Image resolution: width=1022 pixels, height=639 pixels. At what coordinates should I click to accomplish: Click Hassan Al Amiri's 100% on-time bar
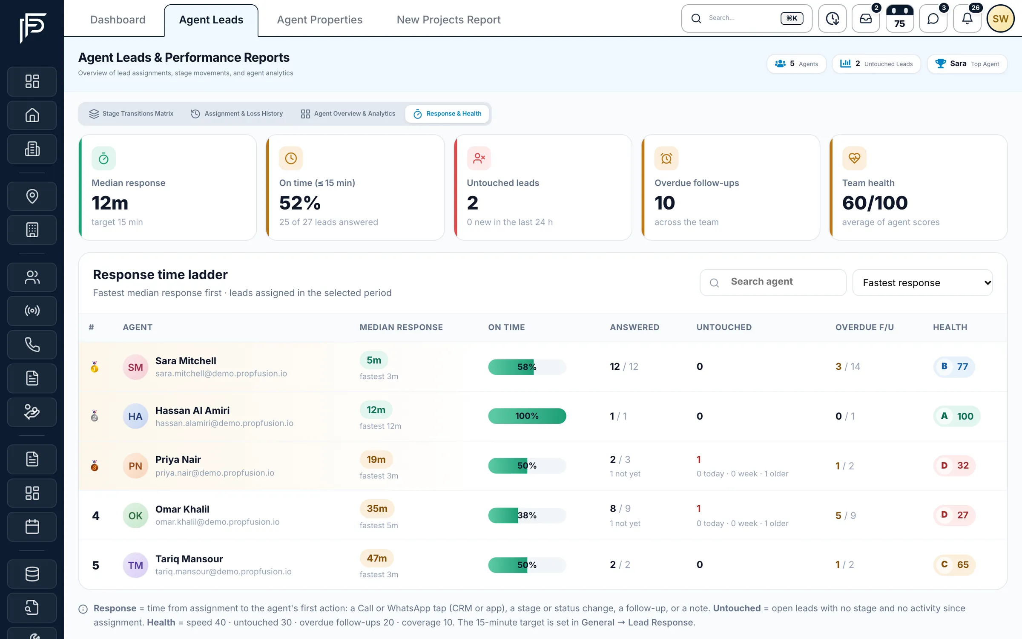[x=527, y=416]
